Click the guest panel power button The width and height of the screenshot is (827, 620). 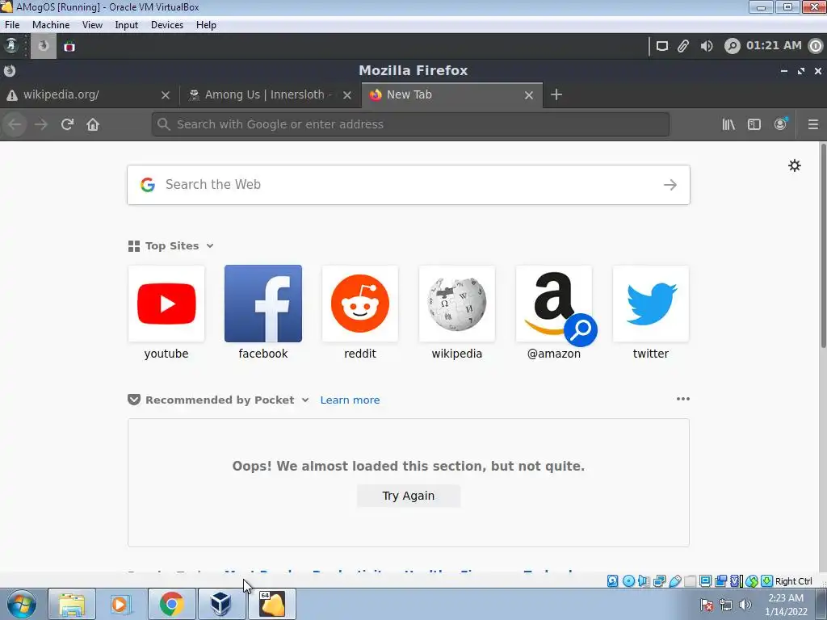coord(816,46)
